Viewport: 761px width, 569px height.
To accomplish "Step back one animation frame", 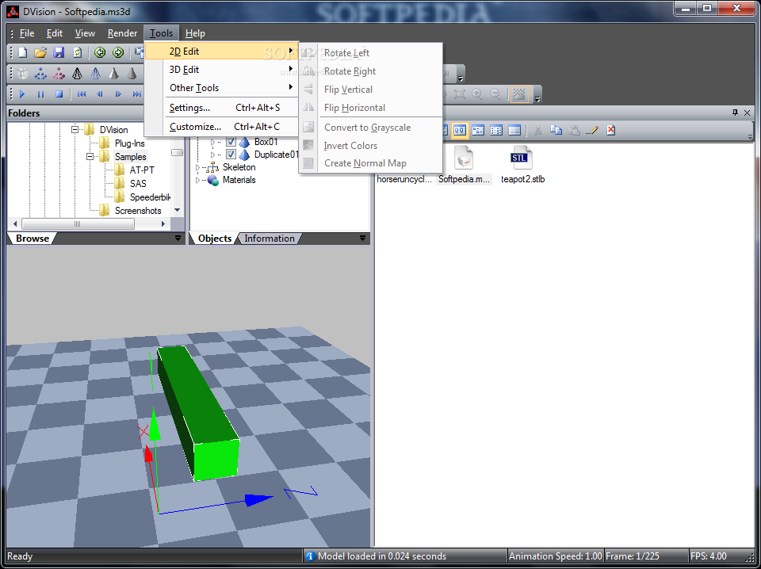I will click(x=100, y=94).
